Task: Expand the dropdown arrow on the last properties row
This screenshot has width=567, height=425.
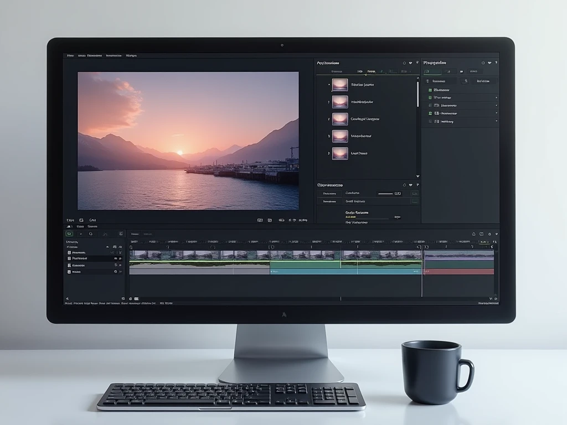Action: click(x=496, y=121)
